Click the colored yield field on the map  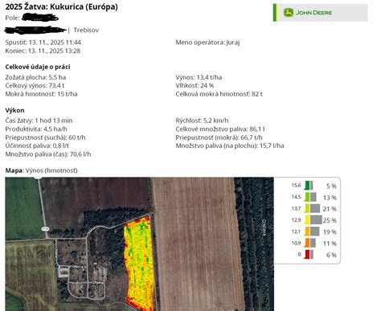tap(139, 264)
